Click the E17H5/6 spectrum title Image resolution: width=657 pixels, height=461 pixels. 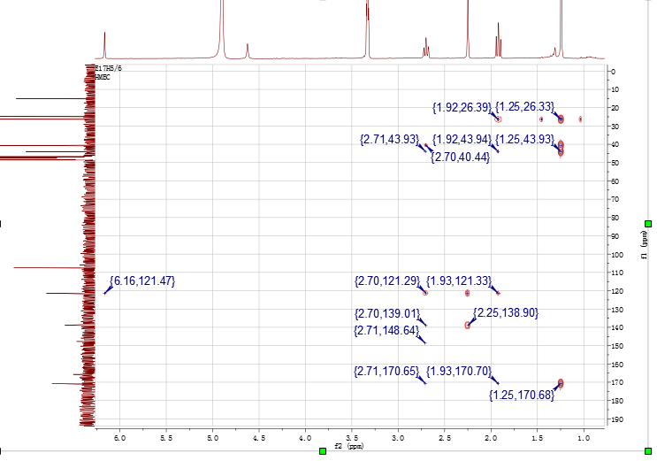(x=109, y=68)
